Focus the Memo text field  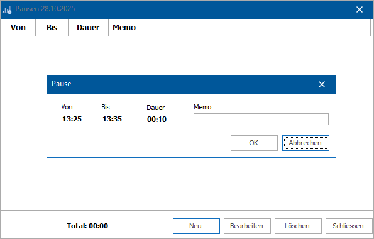(261, 119)
